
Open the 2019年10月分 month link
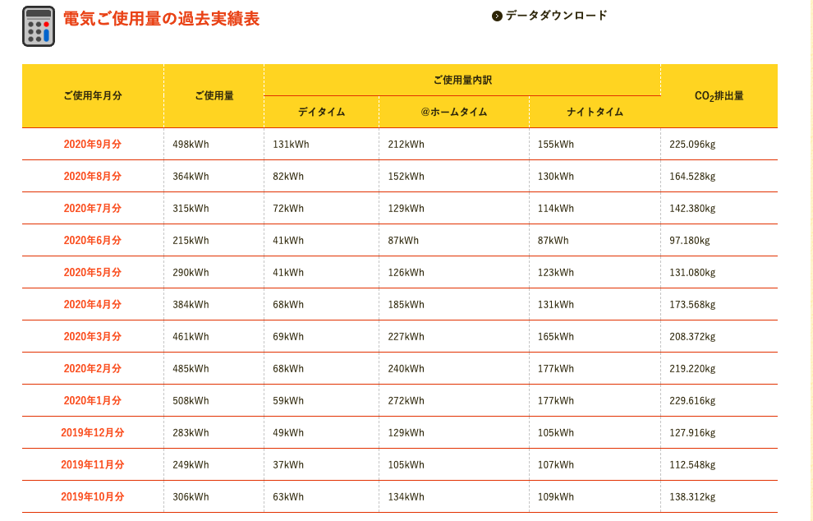coord(92,496)
